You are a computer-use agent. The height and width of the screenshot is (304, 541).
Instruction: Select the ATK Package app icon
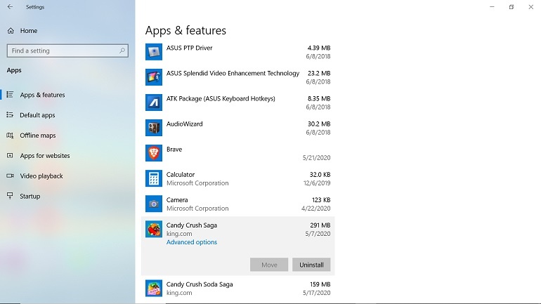(154, 103)
